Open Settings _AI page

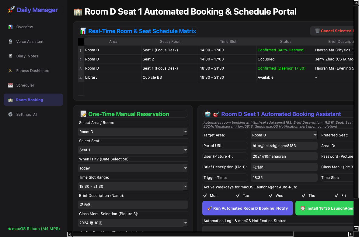point(33,114)
